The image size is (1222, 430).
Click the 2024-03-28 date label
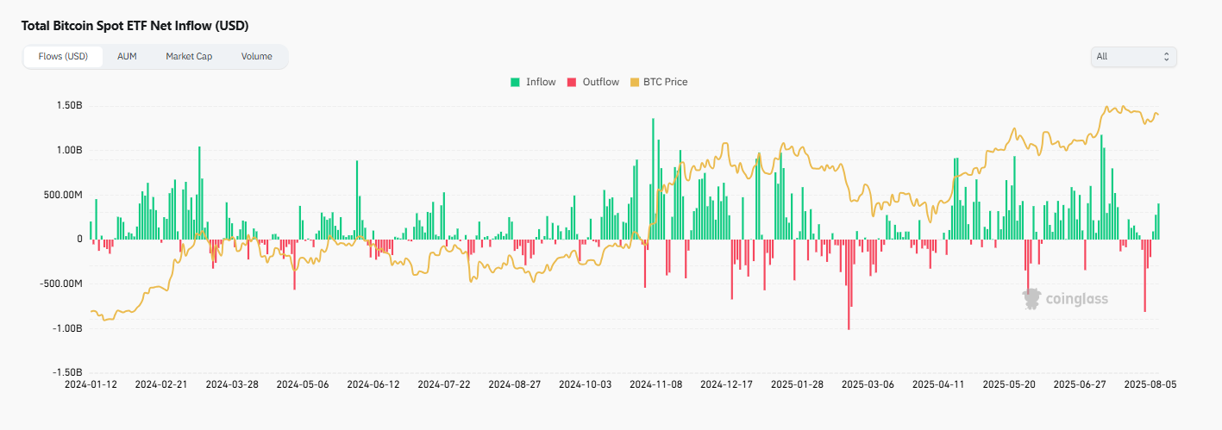(x=231, y=384)
